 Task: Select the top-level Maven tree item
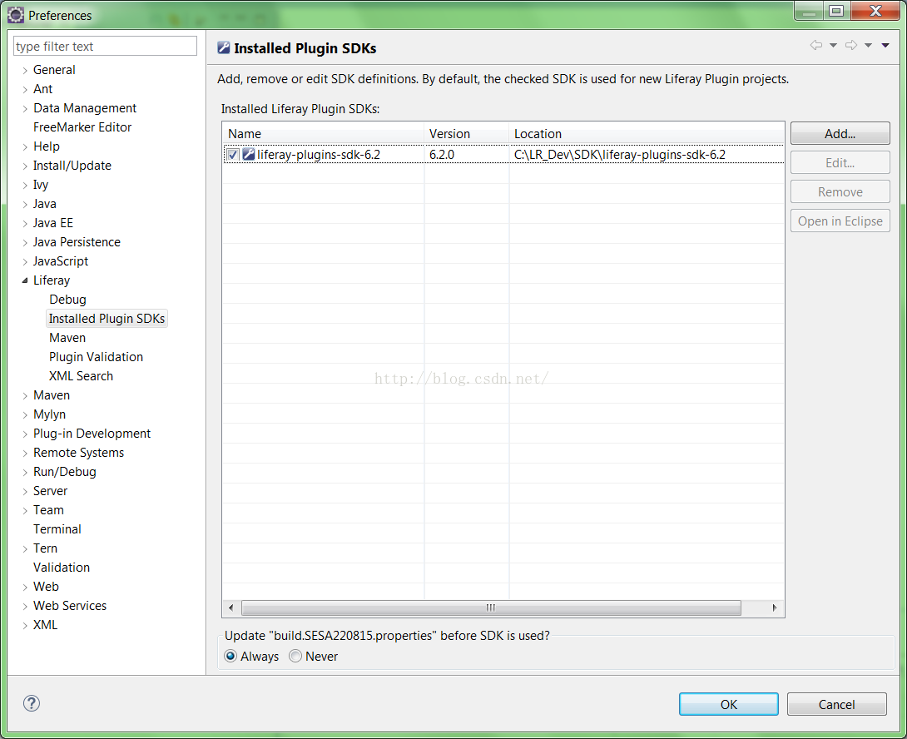[x=52, y=395]
